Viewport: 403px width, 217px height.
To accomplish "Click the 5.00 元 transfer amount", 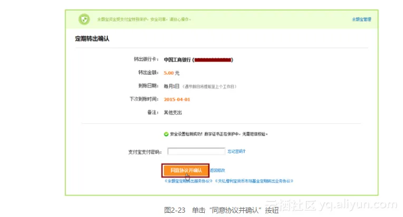I will coord(171,73).
